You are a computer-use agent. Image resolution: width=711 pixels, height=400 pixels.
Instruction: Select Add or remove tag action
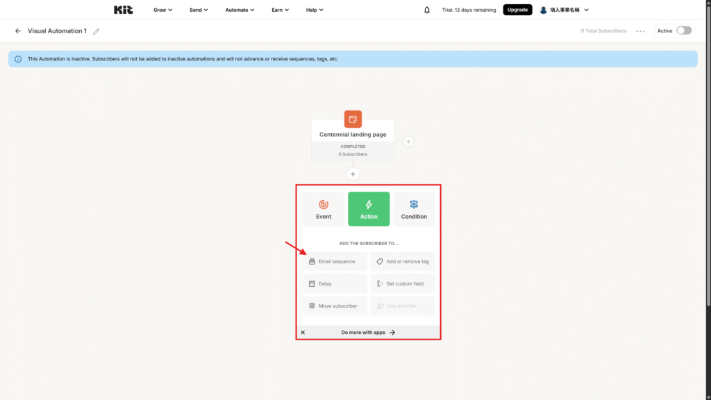click(x=403, y=262)
